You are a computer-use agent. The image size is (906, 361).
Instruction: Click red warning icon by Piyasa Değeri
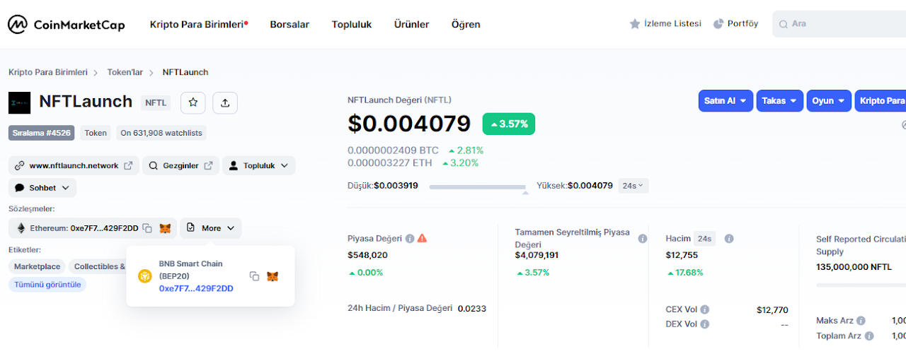coord(423,238)
